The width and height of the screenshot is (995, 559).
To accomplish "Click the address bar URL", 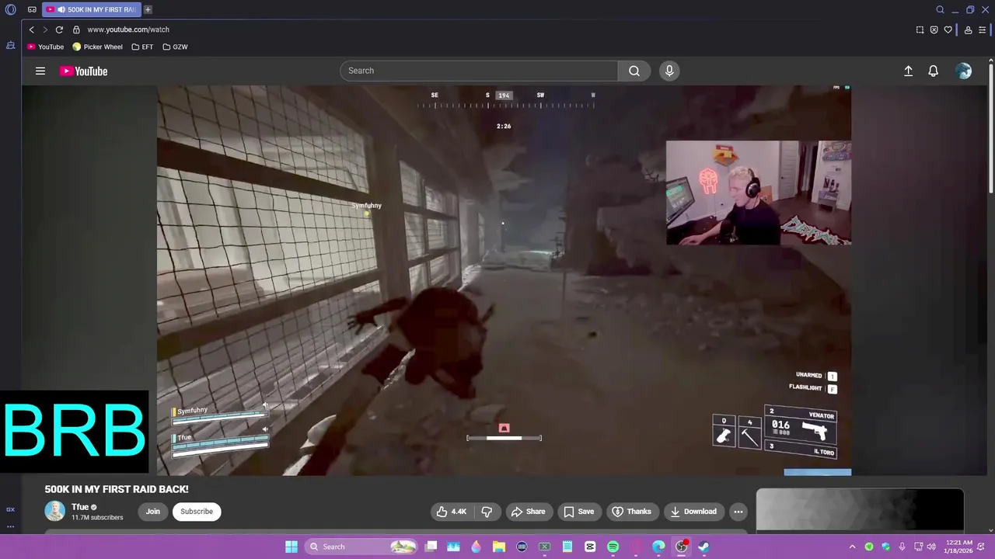I will tap(128, 30).
